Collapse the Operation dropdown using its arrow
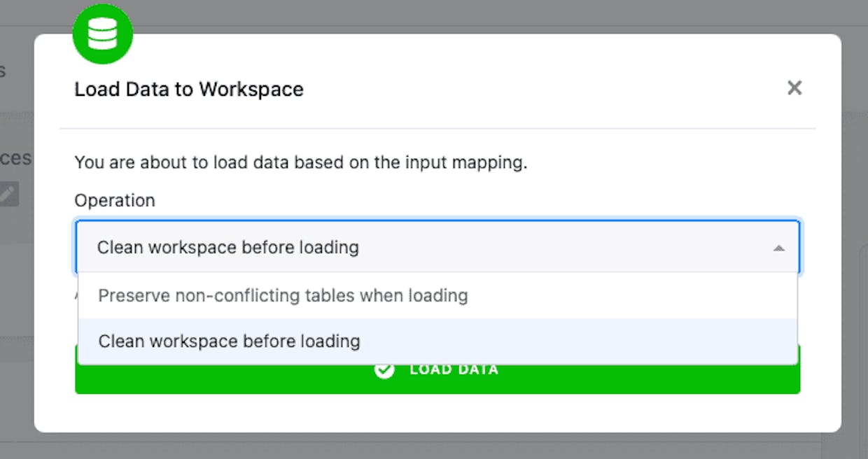The height and width of the screenshot is (459, 868). pos(778,248)
